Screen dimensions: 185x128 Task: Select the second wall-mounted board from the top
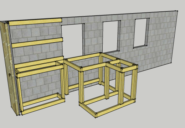coord(37,43)
